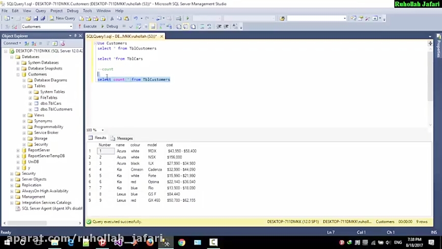
Task: Click the Debug button in the toolbar
Action: (110, 26)
